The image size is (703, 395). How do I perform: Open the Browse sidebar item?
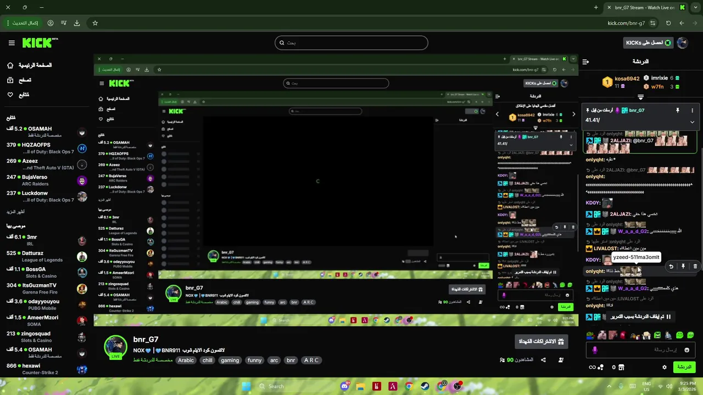click(19, 80)
